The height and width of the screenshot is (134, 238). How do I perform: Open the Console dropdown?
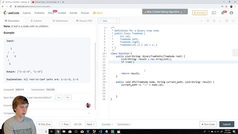107,124
